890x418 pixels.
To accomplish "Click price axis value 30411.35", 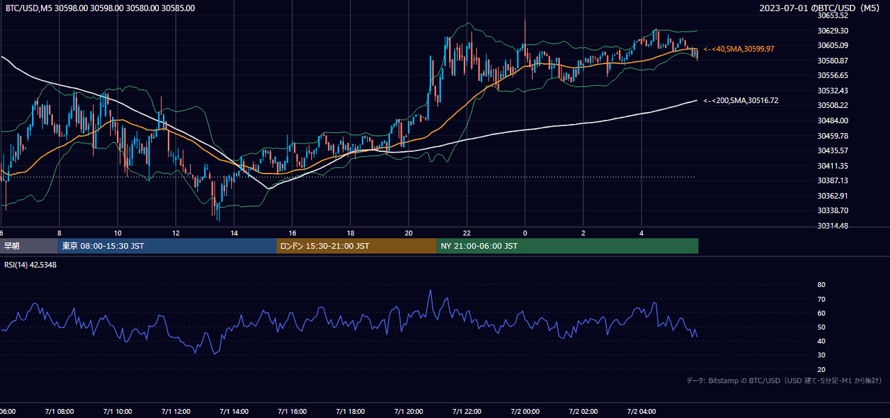I will click(x=833, y=166).
